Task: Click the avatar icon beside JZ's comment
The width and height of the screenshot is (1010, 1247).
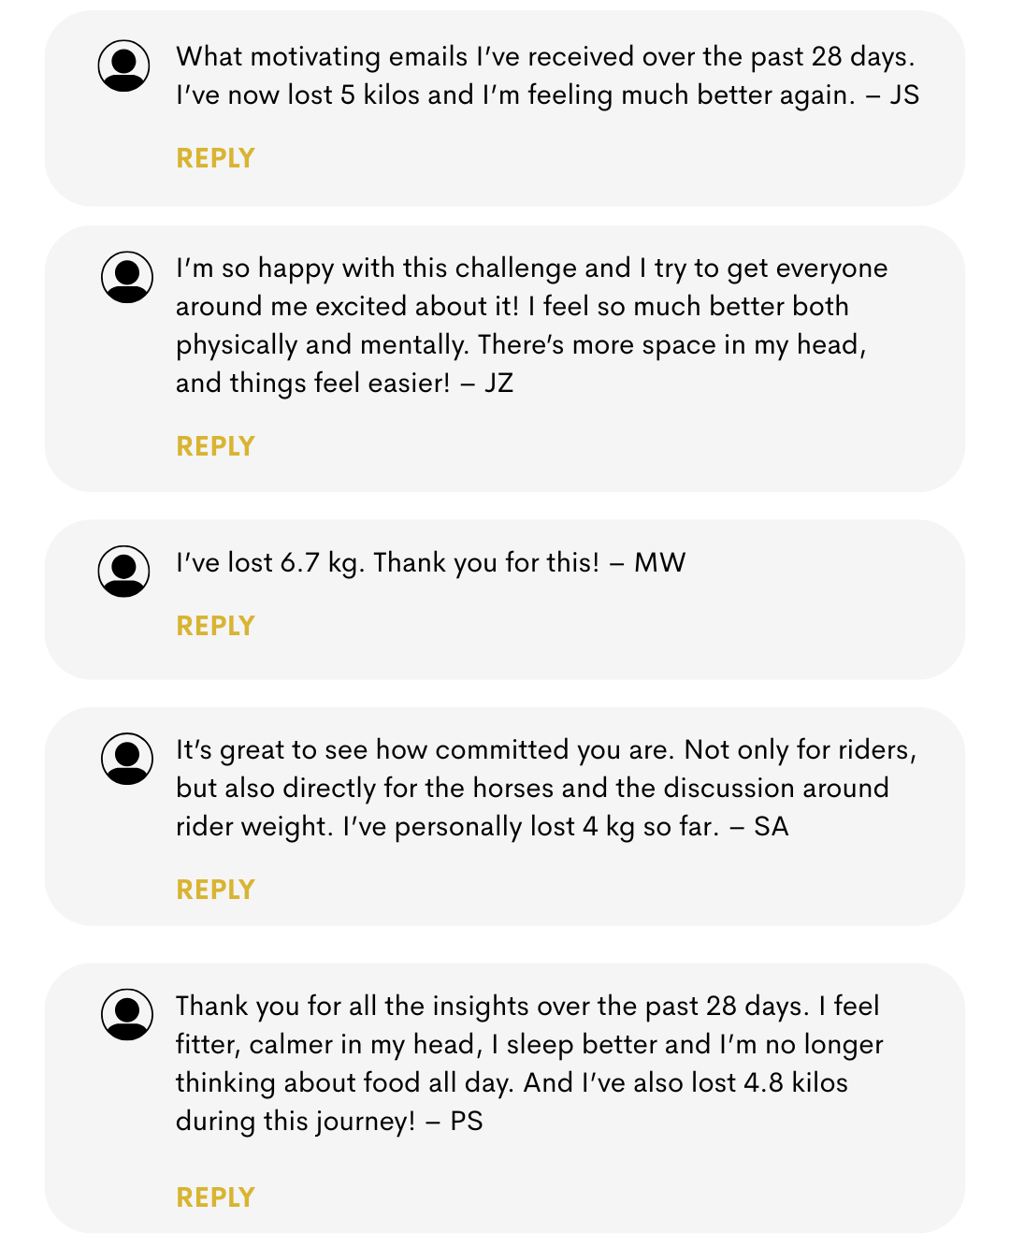Action: click(x=127, y=277)
